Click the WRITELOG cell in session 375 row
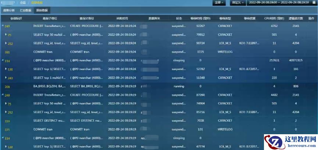 coord(225,129)
